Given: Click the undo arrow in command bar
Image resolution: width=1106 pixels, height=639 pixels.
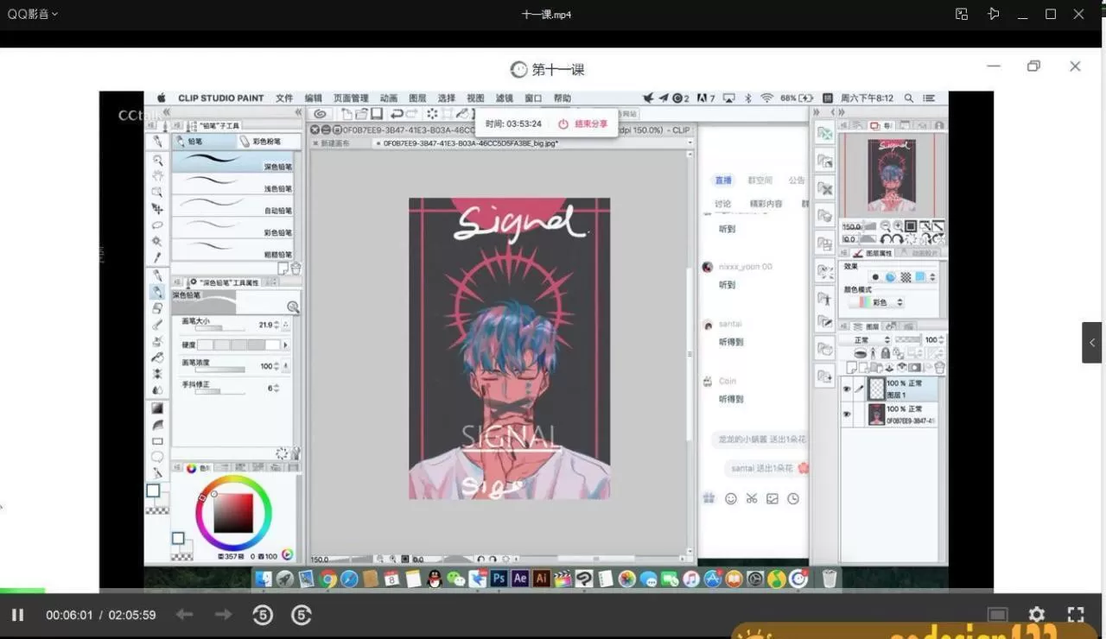Looking at the screenshot, I should [397, 114].
